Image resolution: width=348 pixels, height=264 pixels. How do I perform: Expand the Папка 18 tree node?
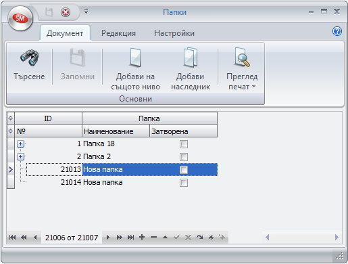coord(20,144)
